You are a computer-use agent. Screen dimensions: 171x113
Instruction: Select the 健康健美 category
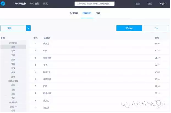pos(13,102)
